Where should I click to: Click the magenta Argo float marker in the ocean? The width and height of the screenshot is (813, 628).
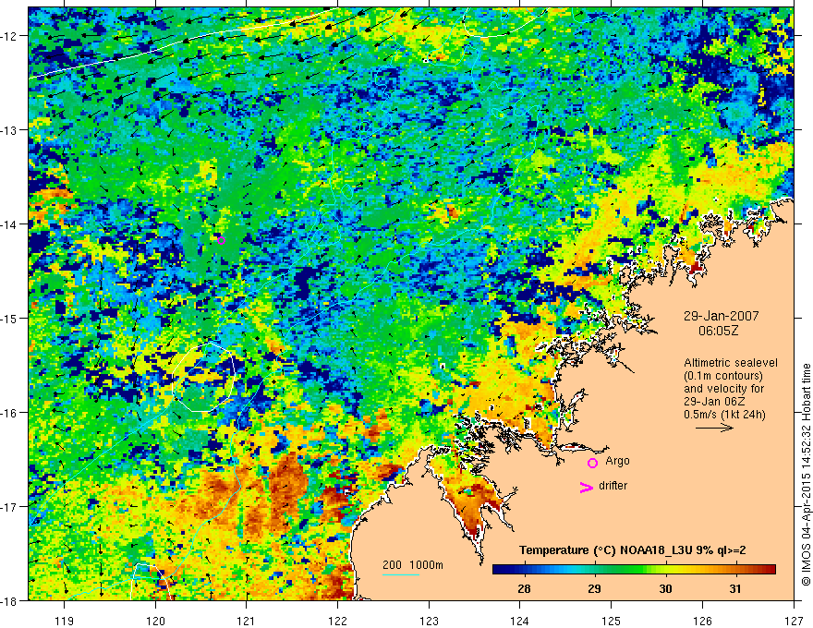222,240
